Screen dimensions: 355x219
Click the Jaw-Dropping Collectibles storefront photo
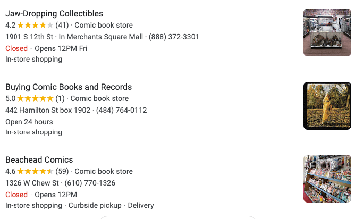(x=327, y=32)
